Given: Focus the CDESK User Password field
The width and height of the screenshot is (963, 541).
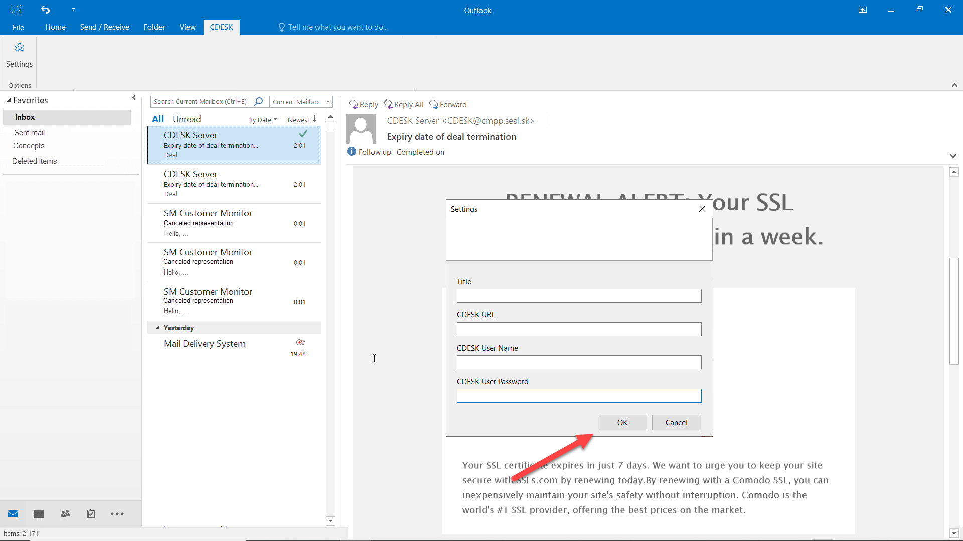Looking at the screenshot, I should pyautogui.click(x=579, y=396).
